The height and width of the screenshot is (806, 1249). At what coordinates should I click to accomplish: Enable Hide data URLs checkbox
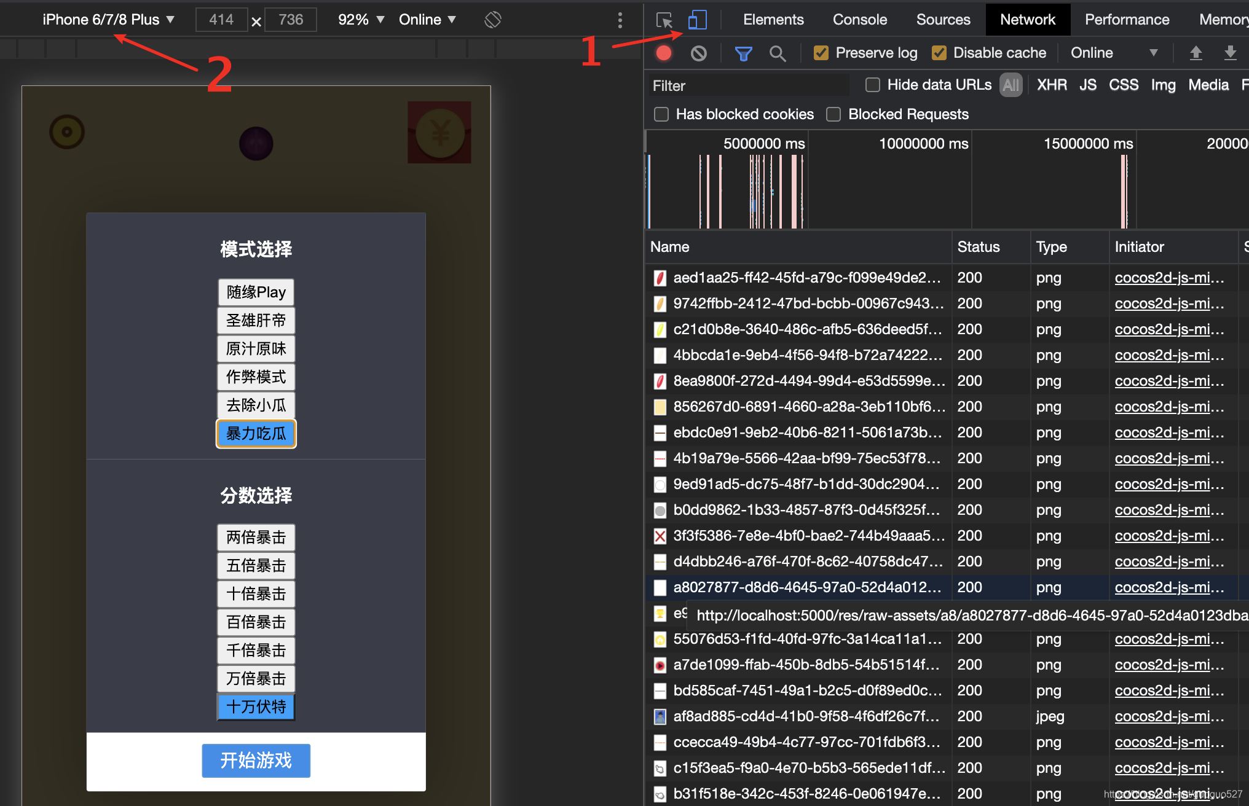click(872, 85)
